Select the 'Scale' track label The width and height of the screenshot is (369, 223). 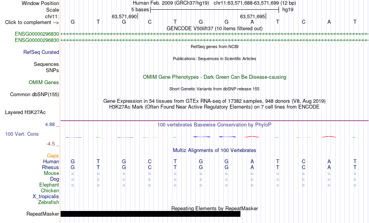click(52, 10)
